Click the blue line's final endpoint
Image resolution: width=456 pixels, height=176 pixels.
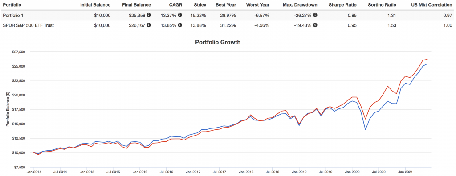427,64
